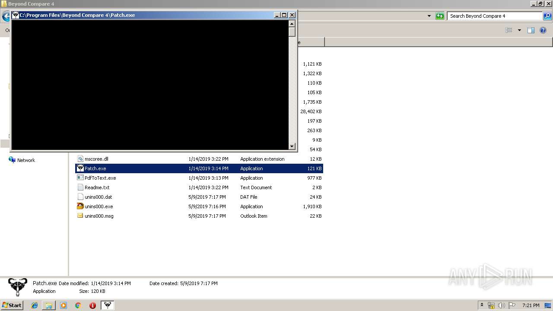Image resolution: width=553 pixels, height=311 pixels.
Task: Click the large Patch.exe icon in details pane
Action: pyautogui.click(x=17, y=287)
